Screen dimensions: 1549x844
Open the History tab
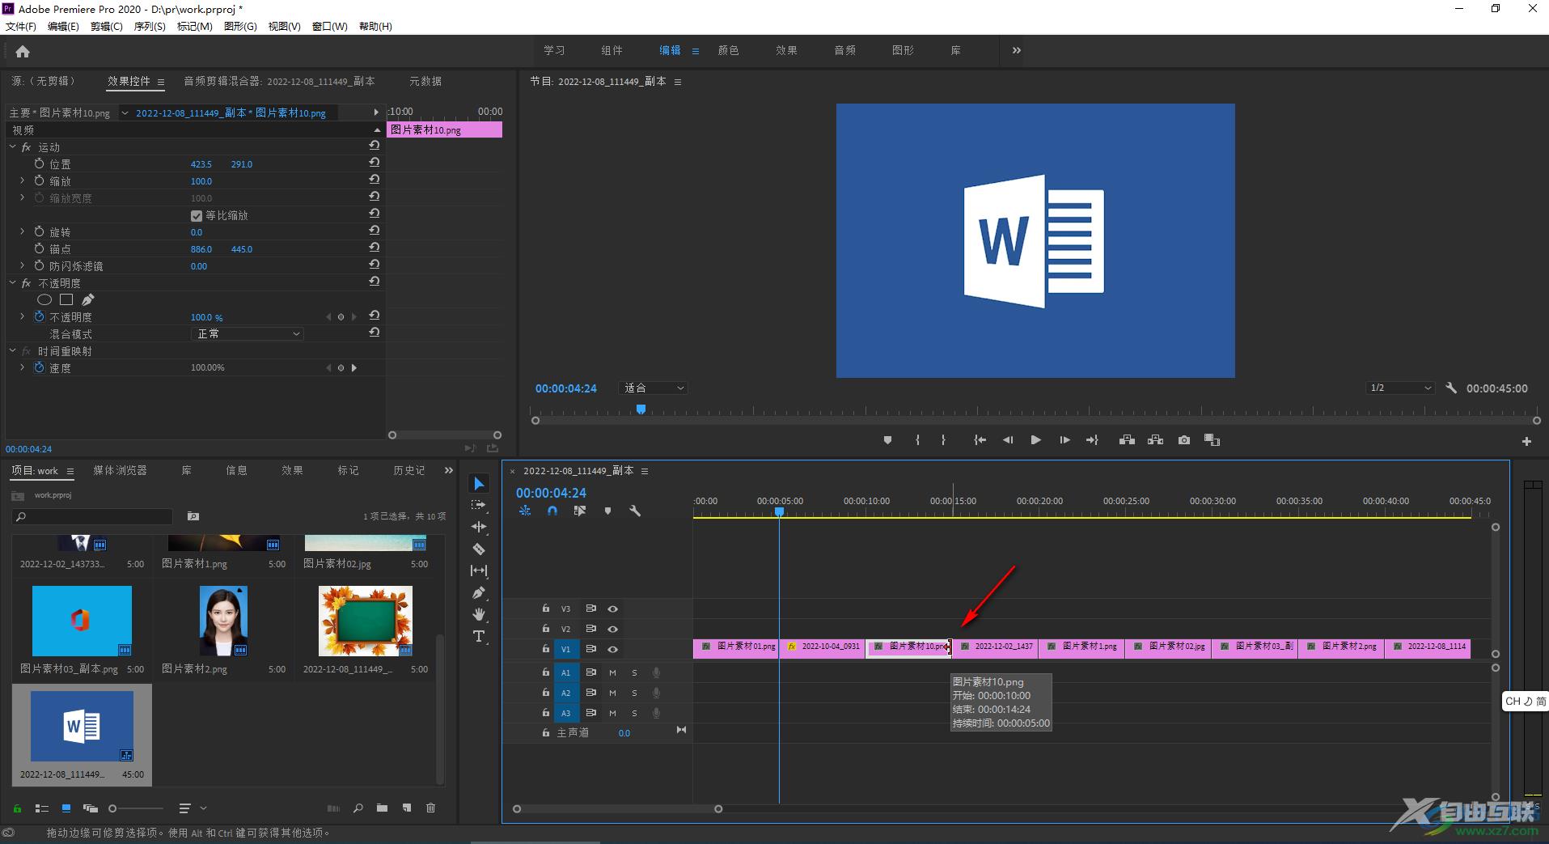(x=408, y=470)
